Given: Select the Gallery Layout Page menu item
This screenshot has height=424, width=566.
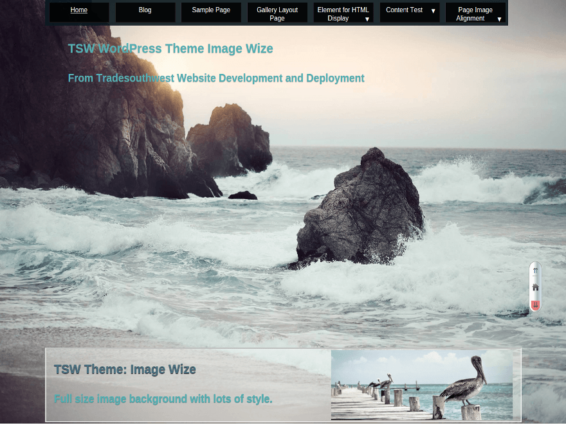Looking at the screenshot, I should pyautogui.click(x=277, y=14).
